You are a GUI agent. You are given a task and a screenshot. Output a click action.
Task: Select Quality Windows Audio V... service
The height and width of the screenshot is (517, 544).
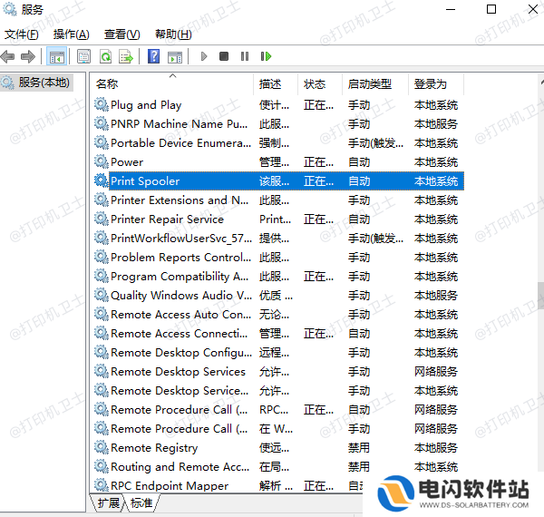click(279, 296)
